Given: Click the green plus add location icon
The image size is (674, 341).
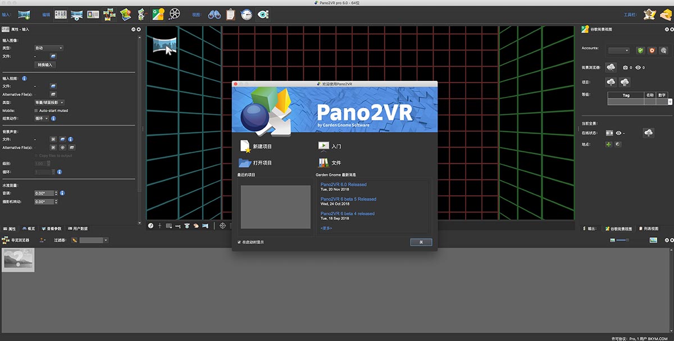Looking at the screenshot, I should pyautogui.click(x=608, y=144).
